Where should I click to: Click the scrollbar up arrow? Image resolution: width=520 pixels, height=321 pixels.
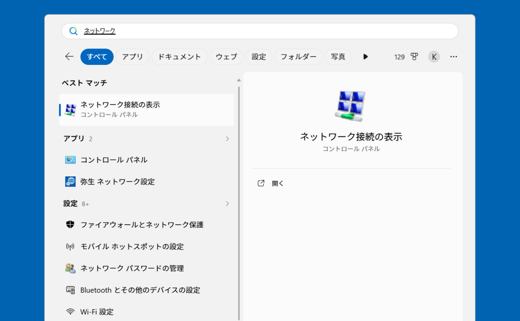[x=238, y=80]
